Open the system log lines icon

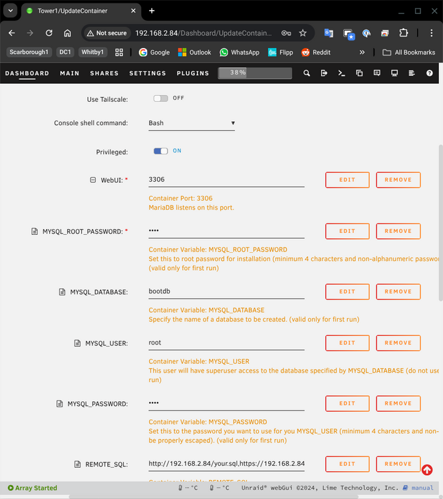click(412, 73)
